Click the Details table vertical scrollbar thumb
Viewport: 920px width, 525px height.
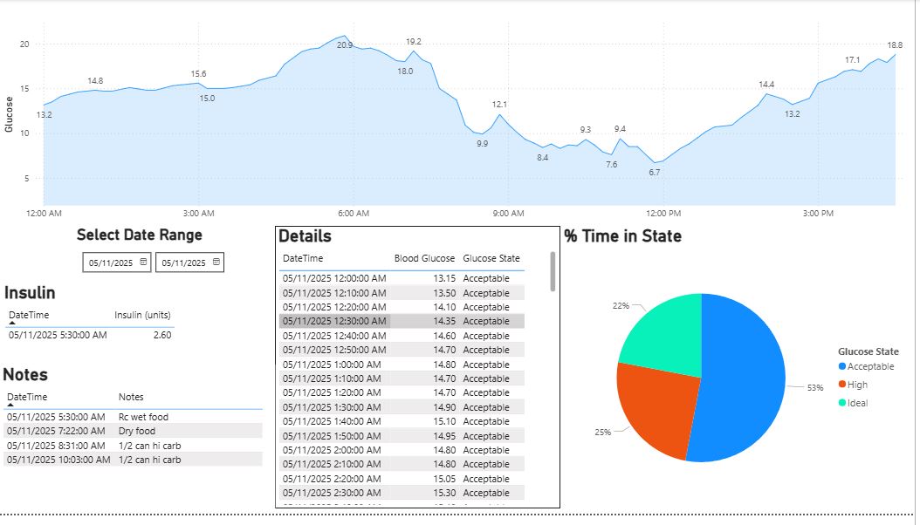click(x=553, y=271)
